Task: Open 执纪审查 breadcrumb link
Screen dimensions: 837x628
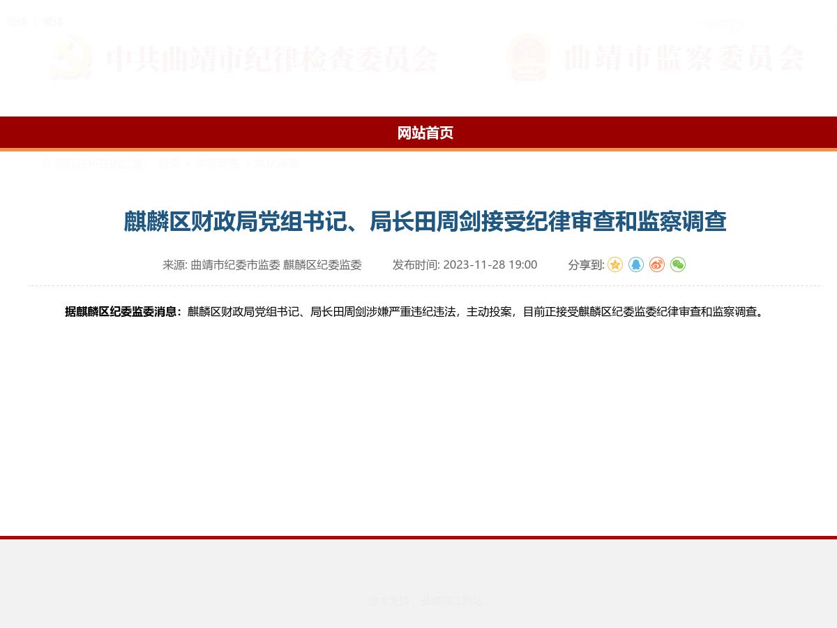Action: [x=276, y=163]
